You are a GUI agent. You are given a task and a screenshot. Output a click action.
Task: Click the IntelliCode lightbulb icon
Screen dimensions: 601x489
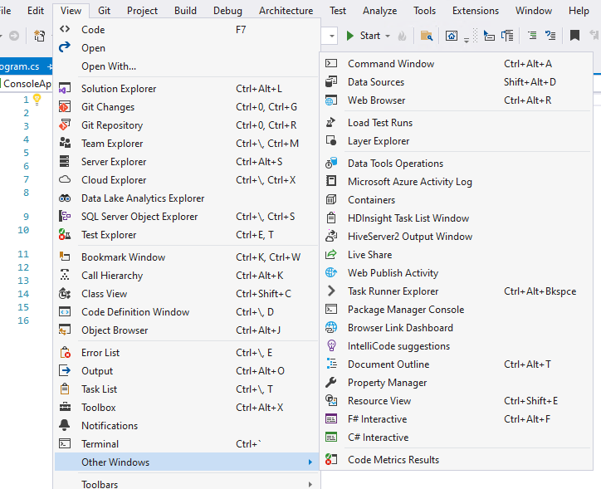331,345
